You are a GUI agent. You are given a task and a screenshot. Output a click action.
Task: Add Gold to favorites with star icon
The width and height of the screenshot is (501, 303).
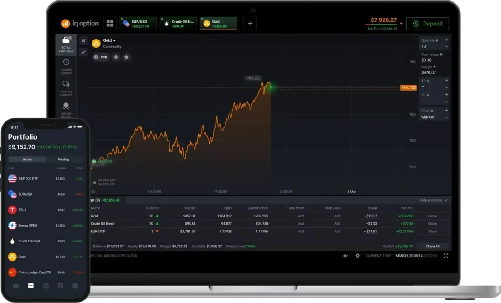127,57
